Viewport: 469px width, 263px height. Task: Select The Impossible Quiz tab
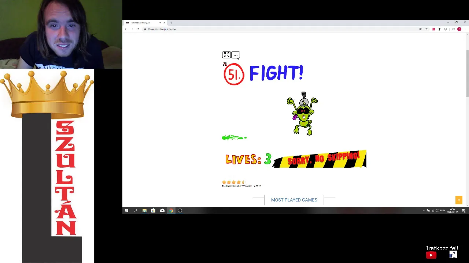click(x=145, y=23)
